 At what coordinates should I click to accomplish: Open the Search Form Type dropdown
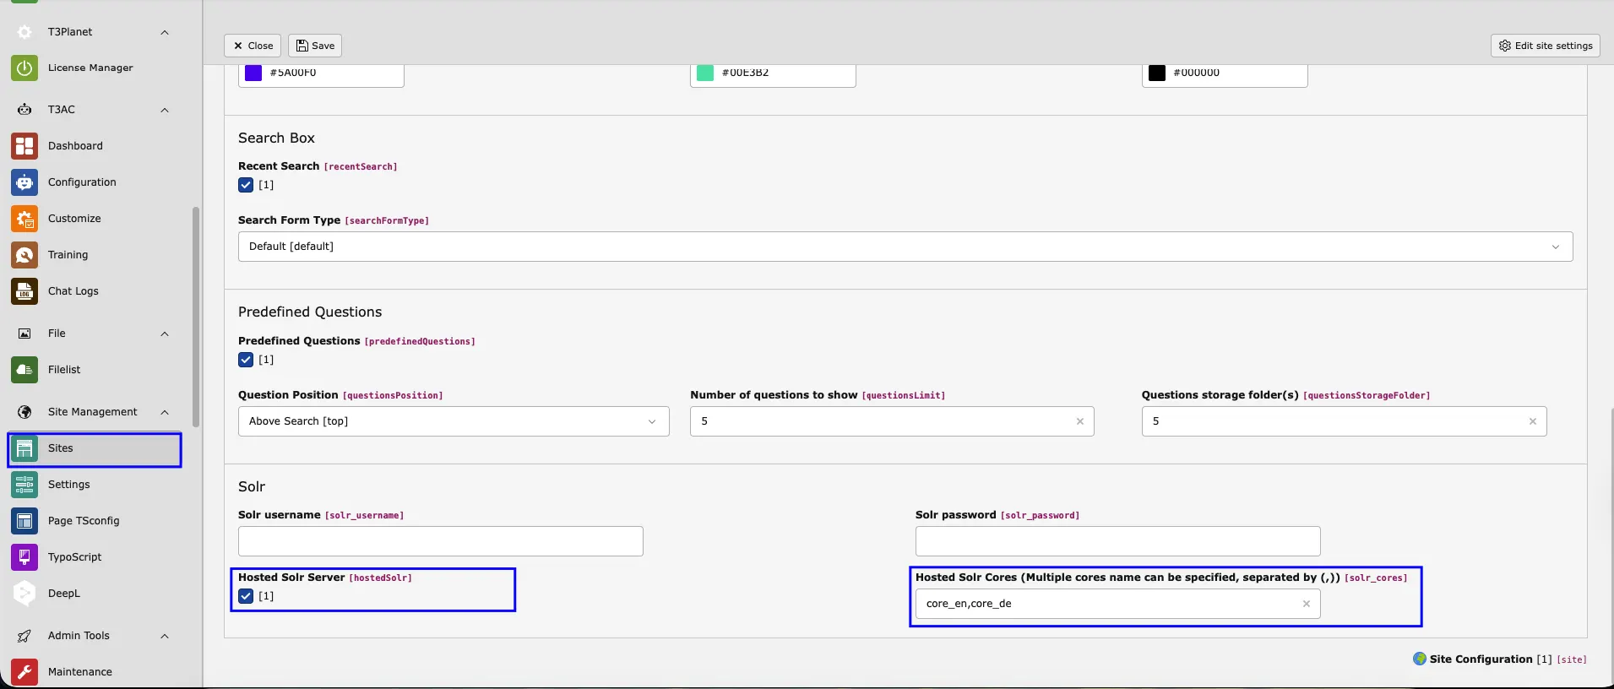[x=905, y=247]
